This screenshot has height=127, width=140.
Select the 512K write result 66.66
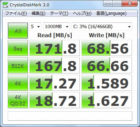tap(107, 65)
